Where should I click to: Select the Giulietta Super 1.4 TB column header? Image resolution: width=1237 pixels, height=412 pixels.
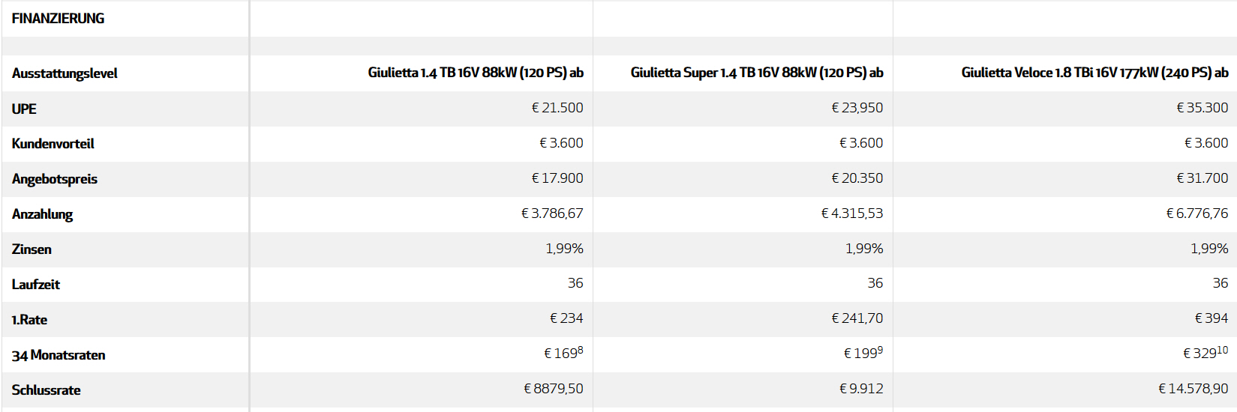tap(757, 73)
